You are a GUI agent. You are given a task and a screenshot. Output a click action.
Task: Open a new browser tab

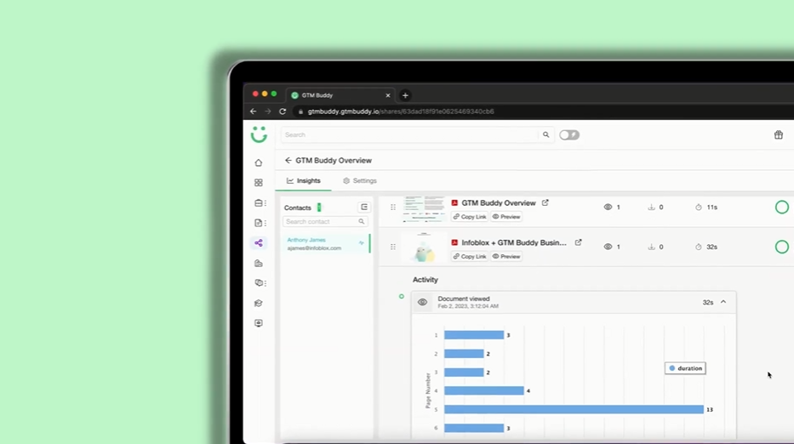click(x=405, y=95)
